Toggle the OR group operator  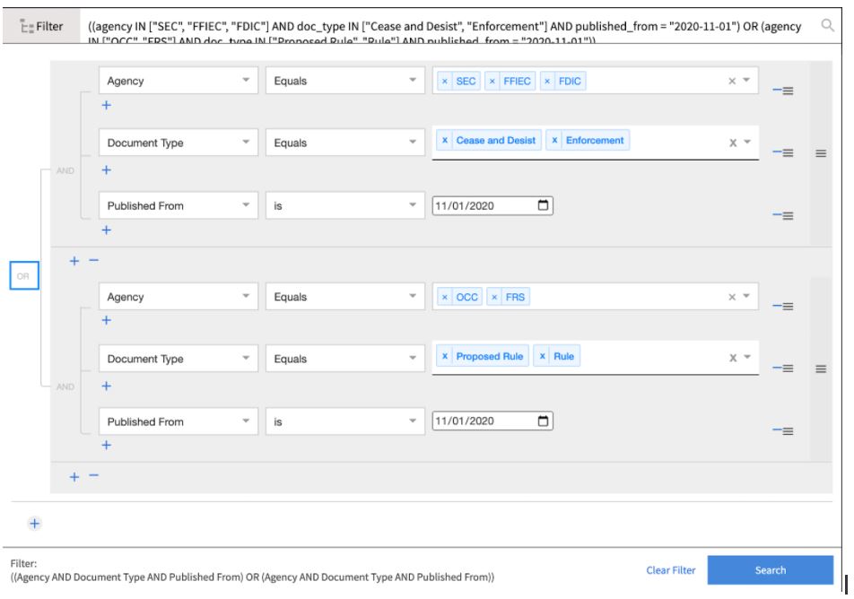tap(24, 275)
